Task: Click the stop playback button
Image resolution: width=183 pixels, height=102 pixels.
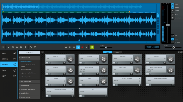Action: [74, 47]
